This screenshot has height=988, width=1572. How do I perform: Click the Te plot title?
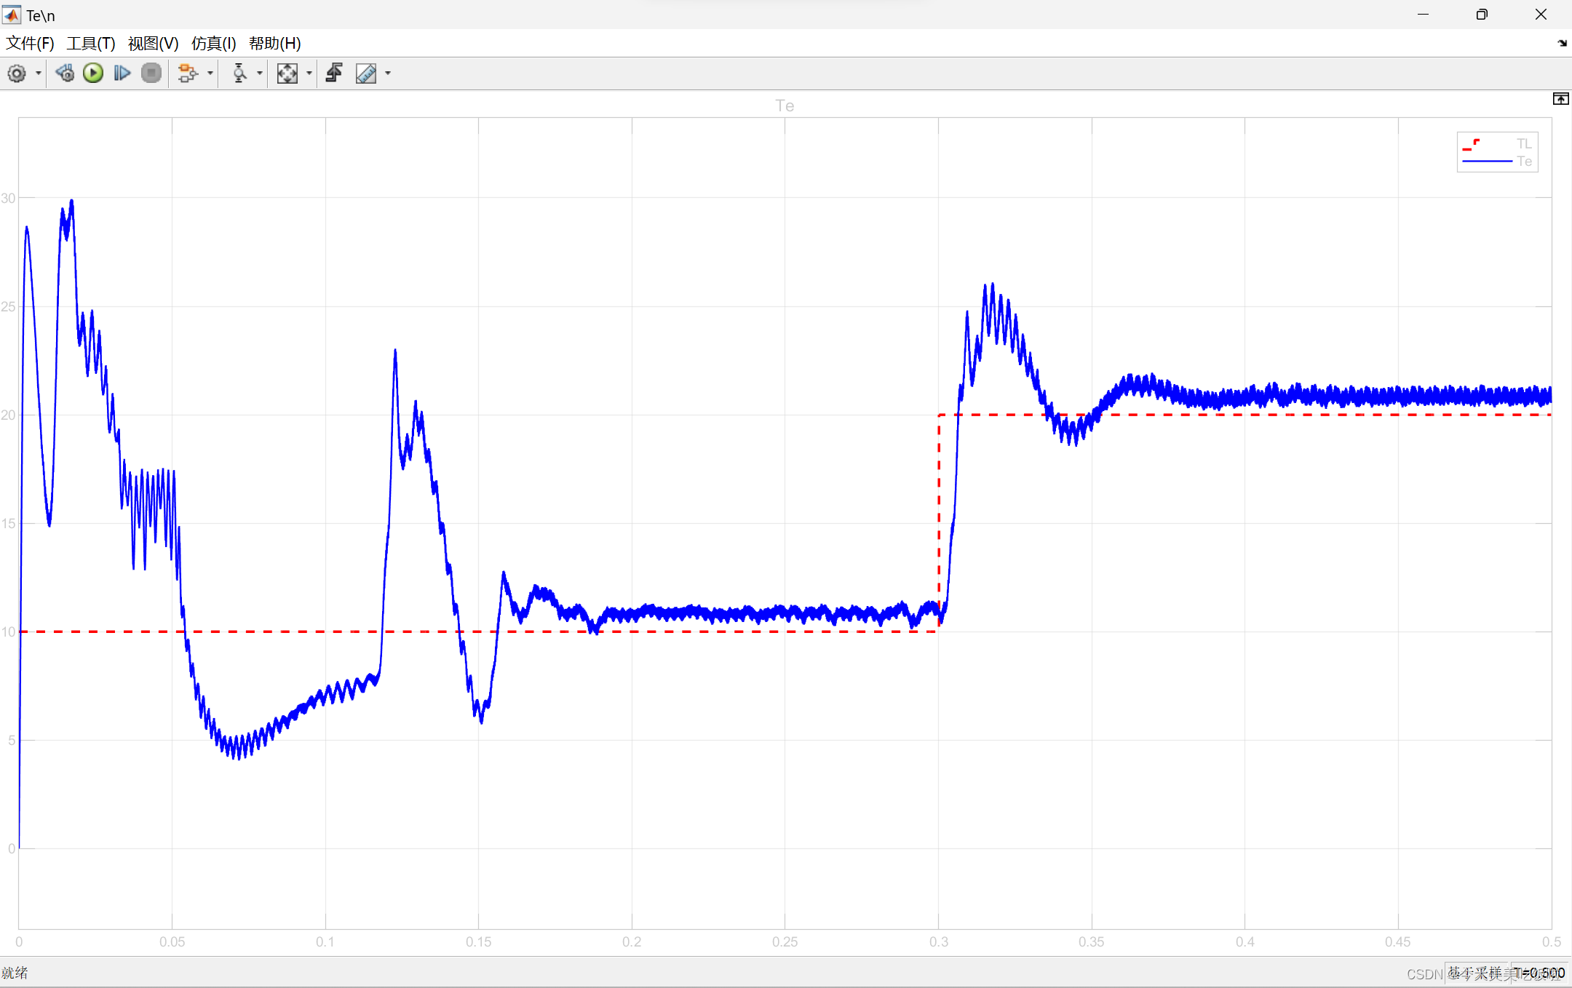785,106
